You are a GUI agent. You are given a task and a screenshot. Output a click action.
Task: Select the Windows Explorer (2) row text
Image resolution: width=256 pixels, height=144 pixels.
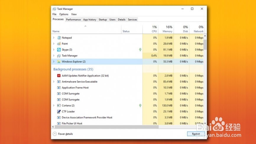click(74, 62)
